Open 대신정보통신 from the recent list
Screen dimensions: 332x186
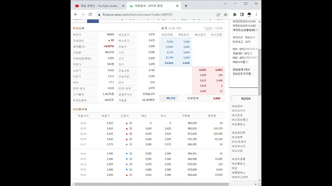[240, 120]
